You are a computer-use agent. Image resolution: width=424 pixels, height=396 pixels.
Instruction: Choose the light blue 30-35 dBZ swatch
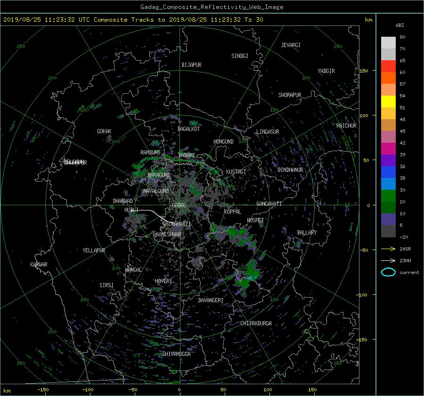(388, 184)
